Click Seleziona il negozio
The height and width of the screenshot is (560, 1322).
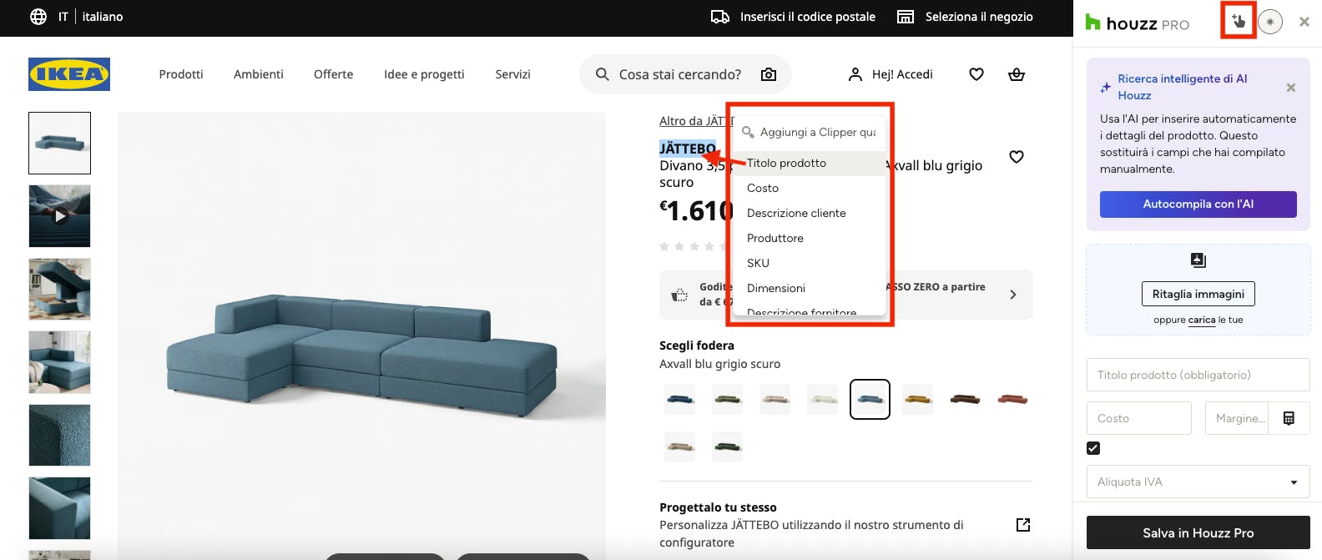pos(979,17)
